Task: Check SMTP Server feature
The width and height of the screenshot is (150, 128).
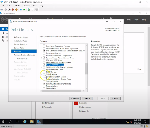Action: tap(44, 72)
